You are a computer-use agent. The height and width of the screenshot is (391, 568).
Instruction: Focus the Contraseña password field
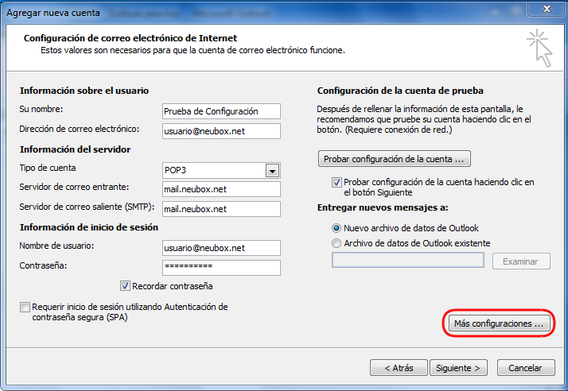(221, 268)
